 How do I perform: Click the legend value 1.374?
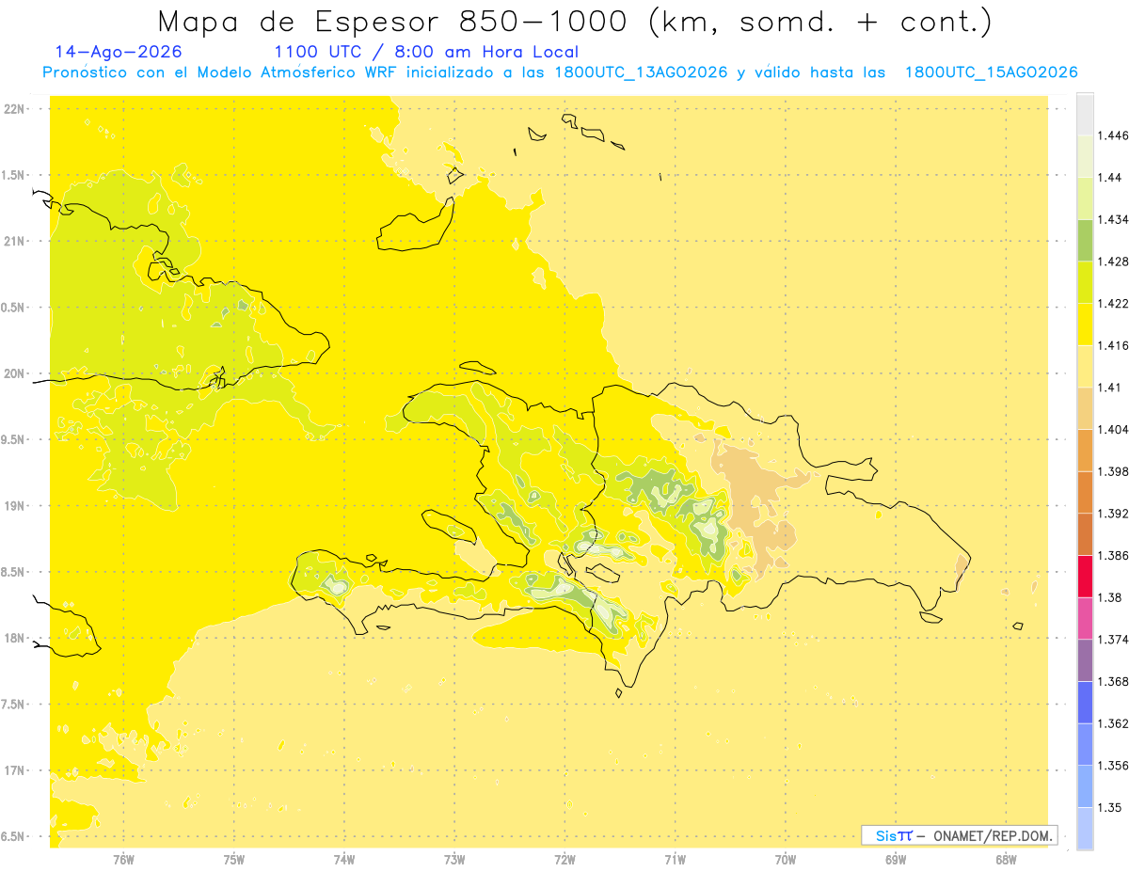(1114, 640)
